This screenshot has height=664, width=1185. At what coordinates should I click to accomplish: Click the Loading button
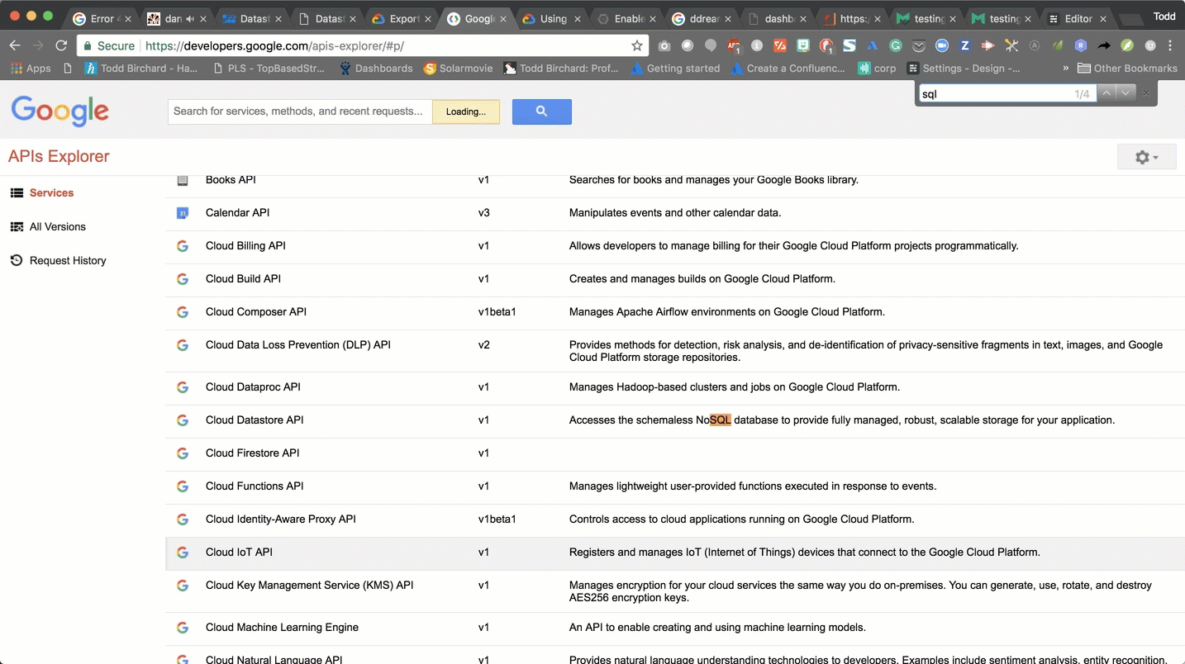coord(466,111)
